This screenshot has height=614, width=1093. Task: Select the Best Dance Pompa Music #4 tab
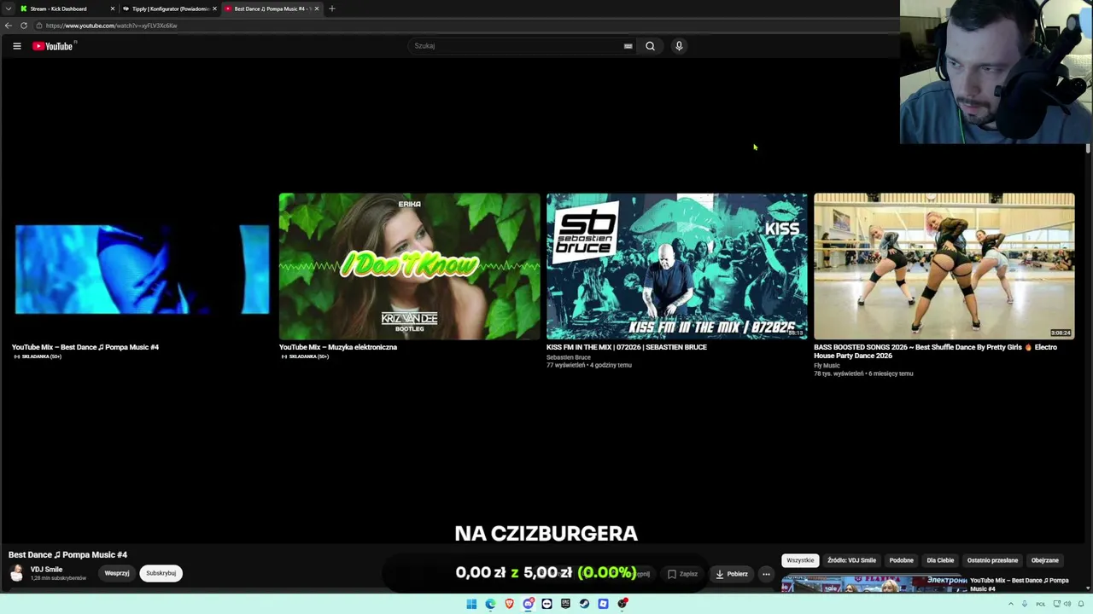pos(272,9)
